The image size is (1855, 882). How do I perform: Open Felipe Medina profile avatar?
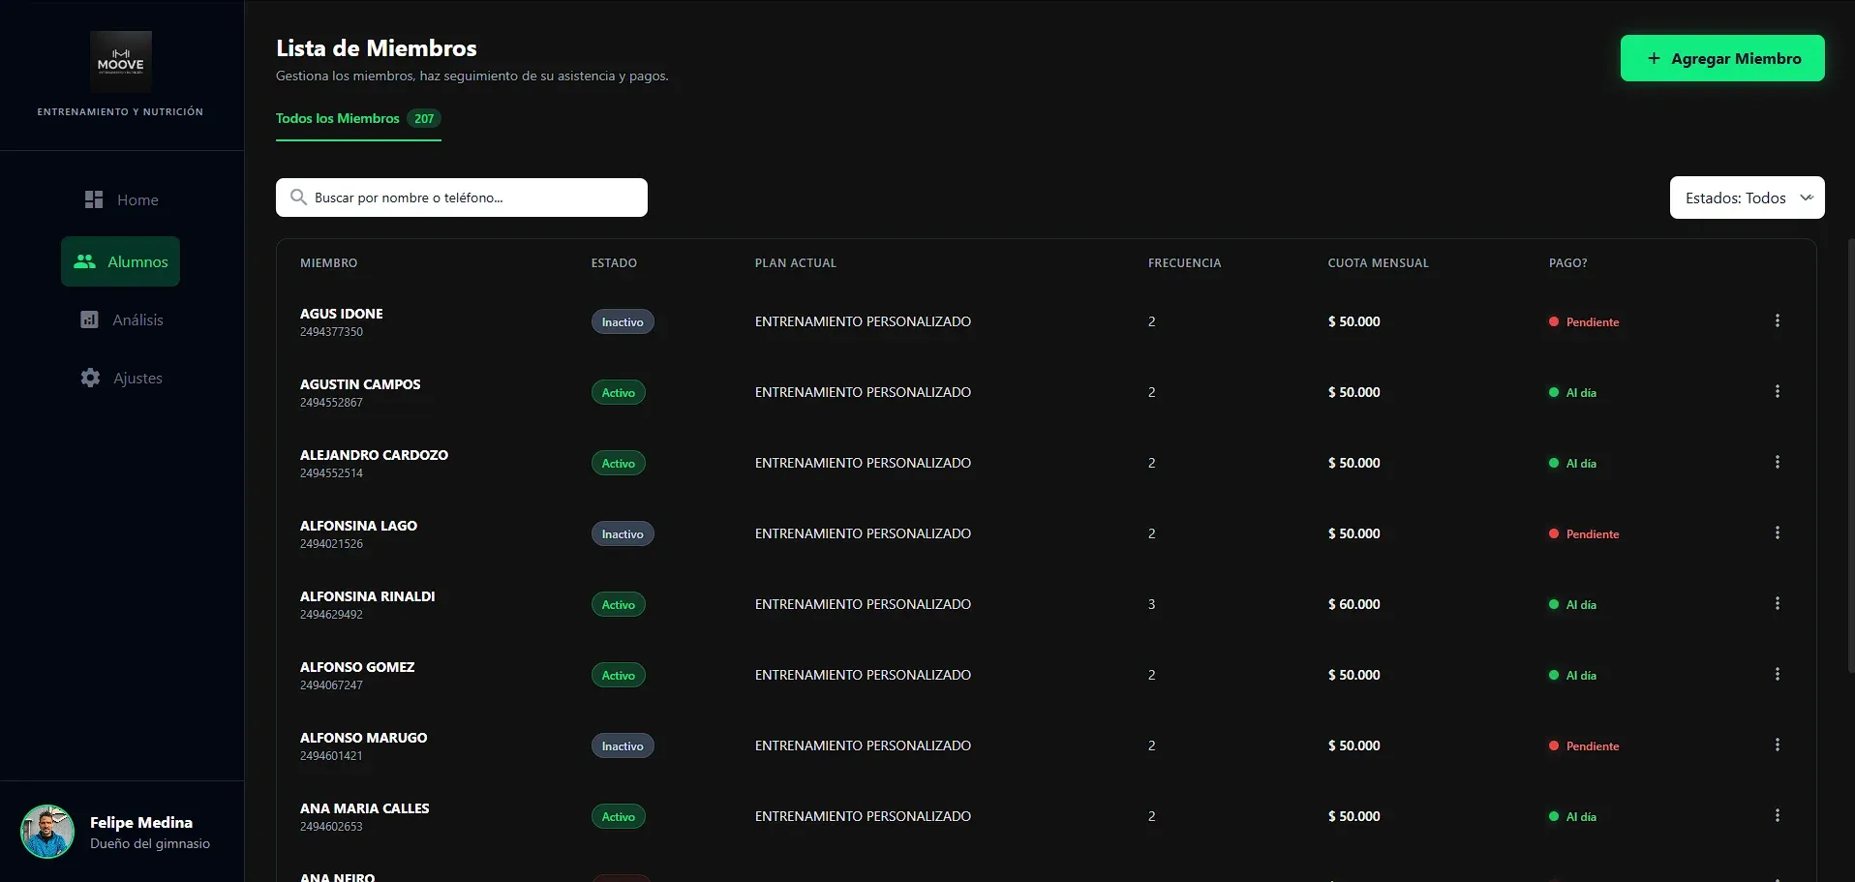(x=47, y=832)
